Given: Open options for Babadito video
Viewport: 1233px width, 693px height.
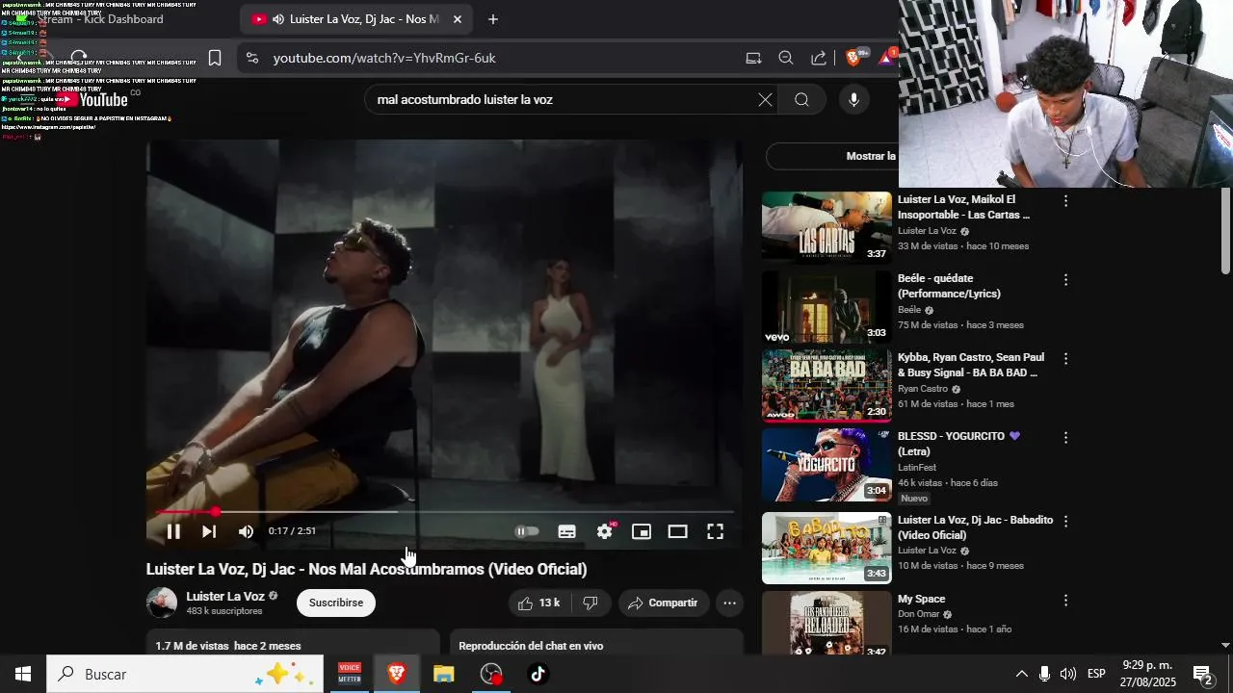Looking at the screenshot, I should pyautogui.click(x=1065, y=521).
